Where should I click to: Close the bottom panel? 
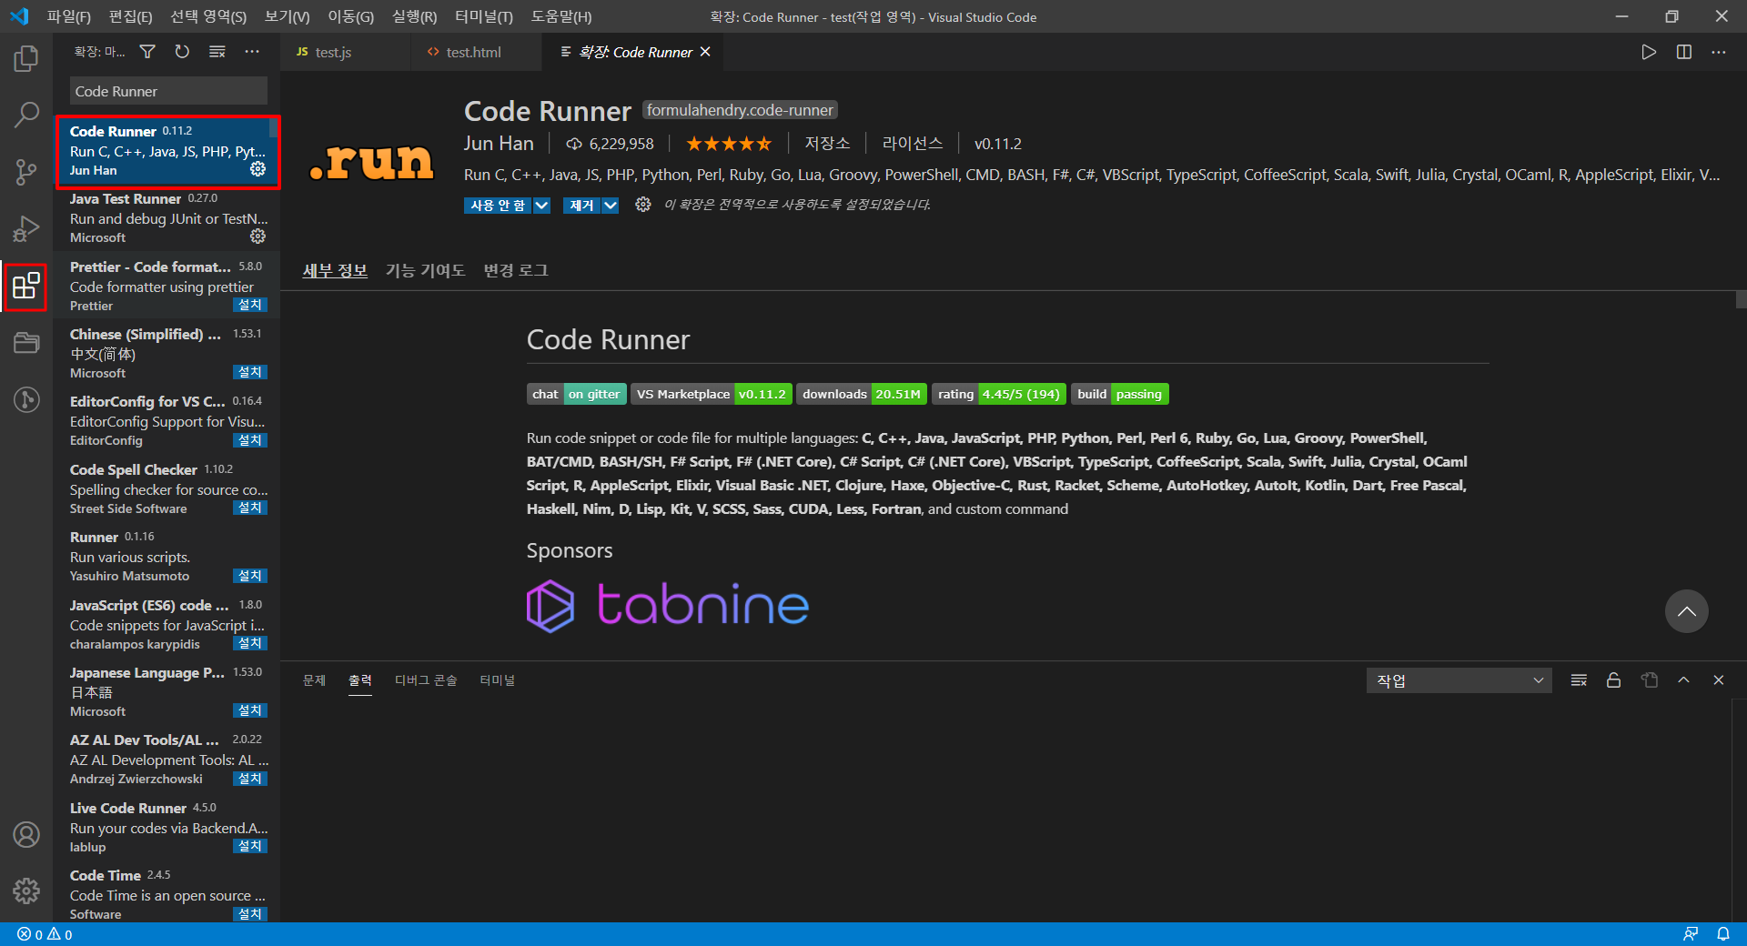click(1719, 680)
